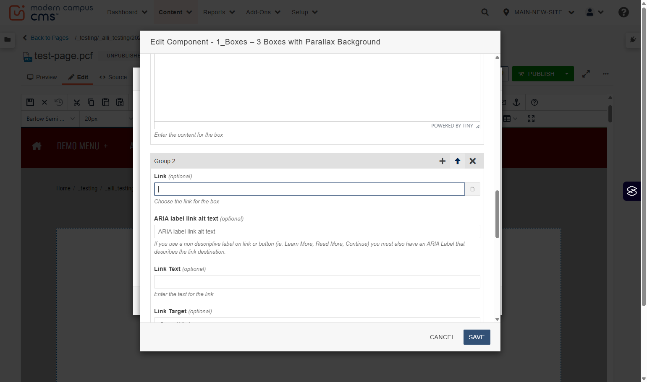647x382 pixels.
Task: Add a new group with plus icon
Action: [442, 161]
